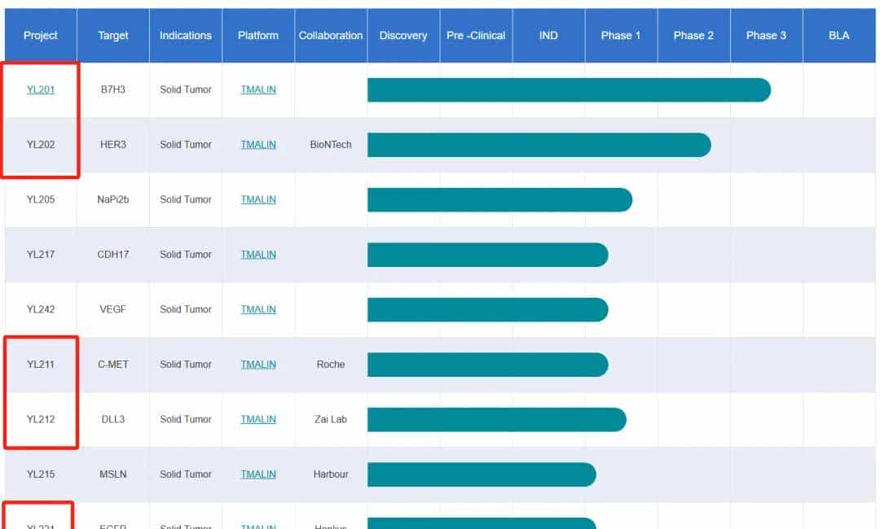Select the YL202 project cell
The width and height of the screenshot is (880, 529).
[x=41, y=145]
